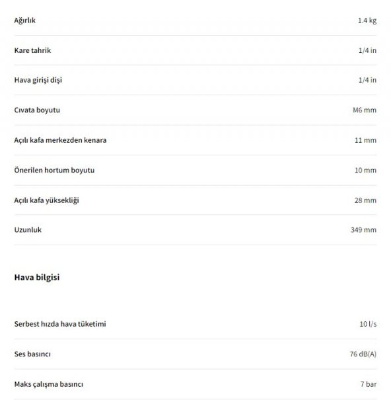Click the 76 dB(A) sound pressure value
Viewport: 391px width, 400px height.
point(363,354)
